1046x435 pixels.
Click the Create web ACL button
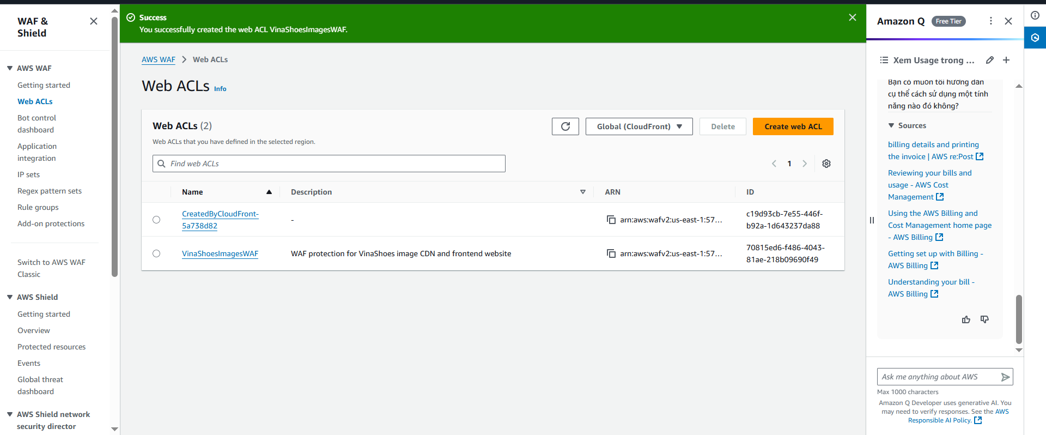pyautogui.click(x=793, y=126)
